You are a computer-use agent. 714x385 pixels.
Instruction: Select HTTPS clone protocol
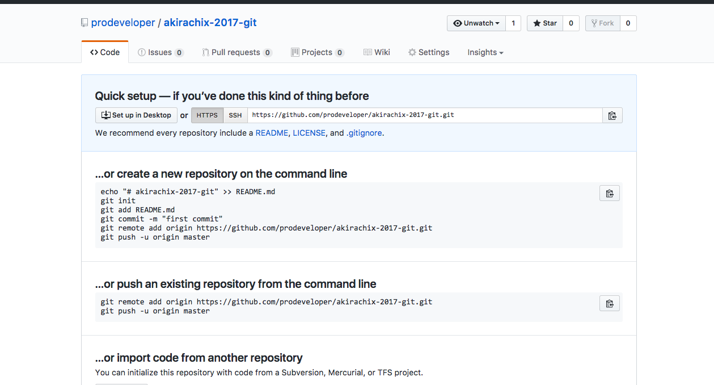pos(207,115)
